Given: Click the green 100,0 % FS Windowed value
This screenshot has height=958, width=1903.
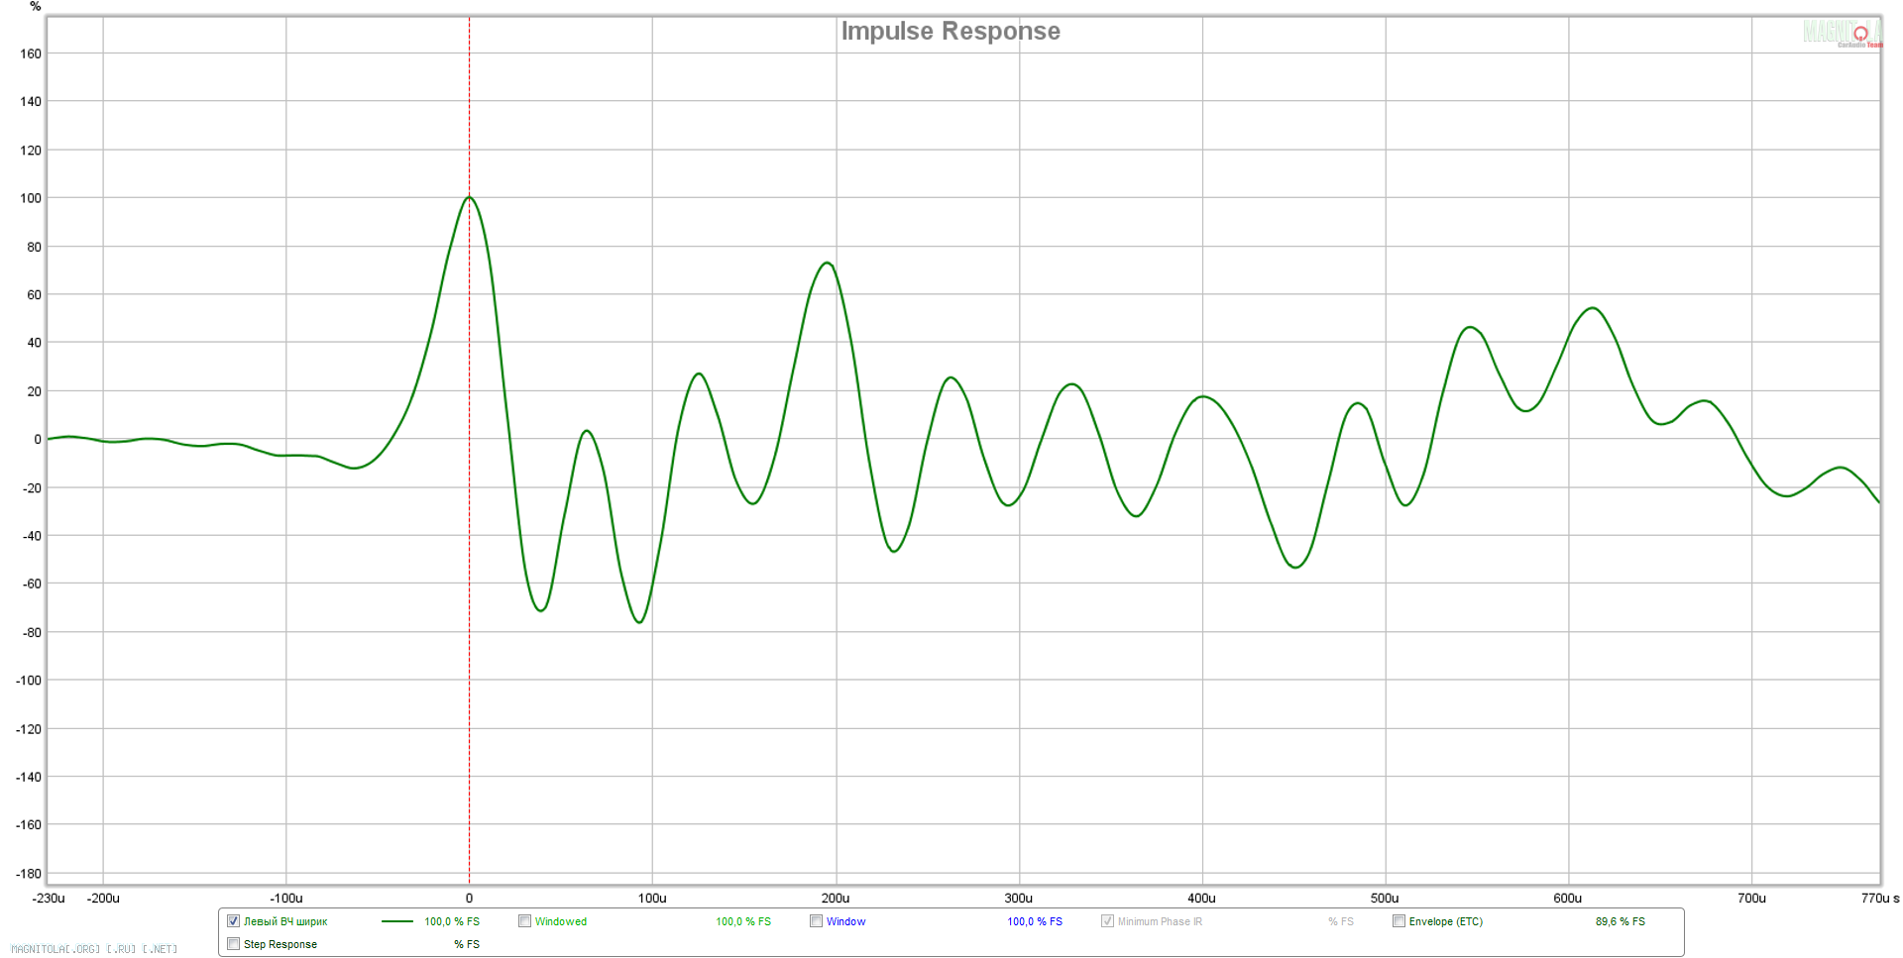Looking at the screenshot, I should pyautogui.click(x=743, y=921).
